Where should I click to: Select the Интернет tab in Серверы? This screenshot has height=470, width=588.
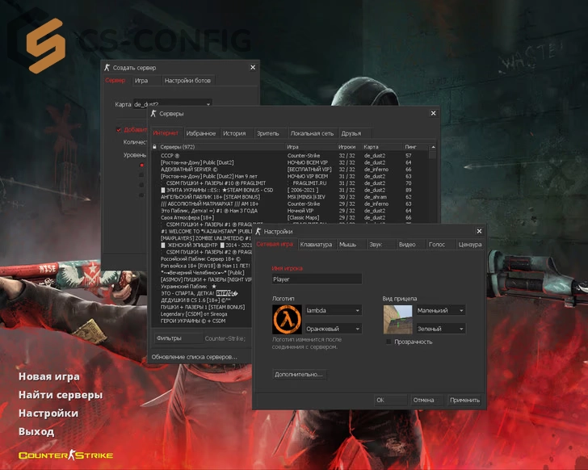[x=166, y=133]
